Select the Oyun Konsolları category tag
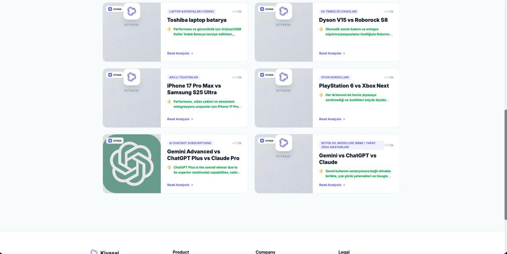Image resolution: width=507 pixels, height=254 pixels. pos(335,77)
